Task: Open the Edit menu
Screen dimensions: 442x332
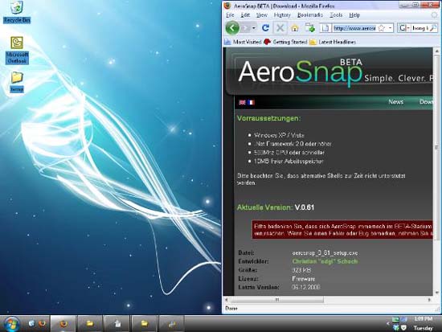Action: (245, 15)
